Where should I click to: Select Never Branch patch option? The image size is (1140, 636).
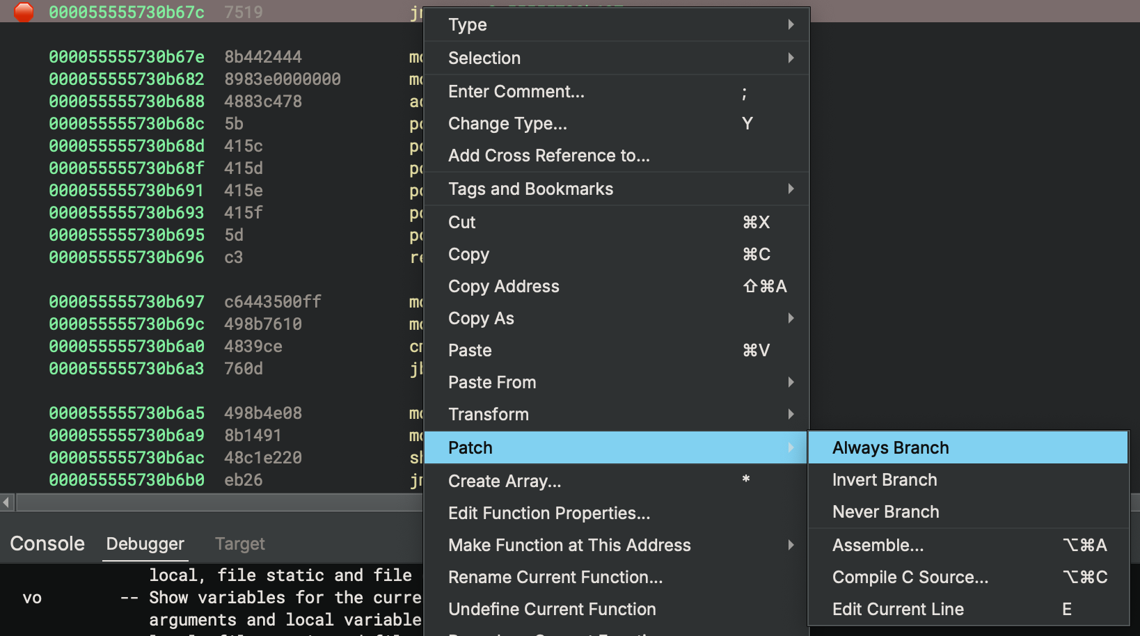968,512
